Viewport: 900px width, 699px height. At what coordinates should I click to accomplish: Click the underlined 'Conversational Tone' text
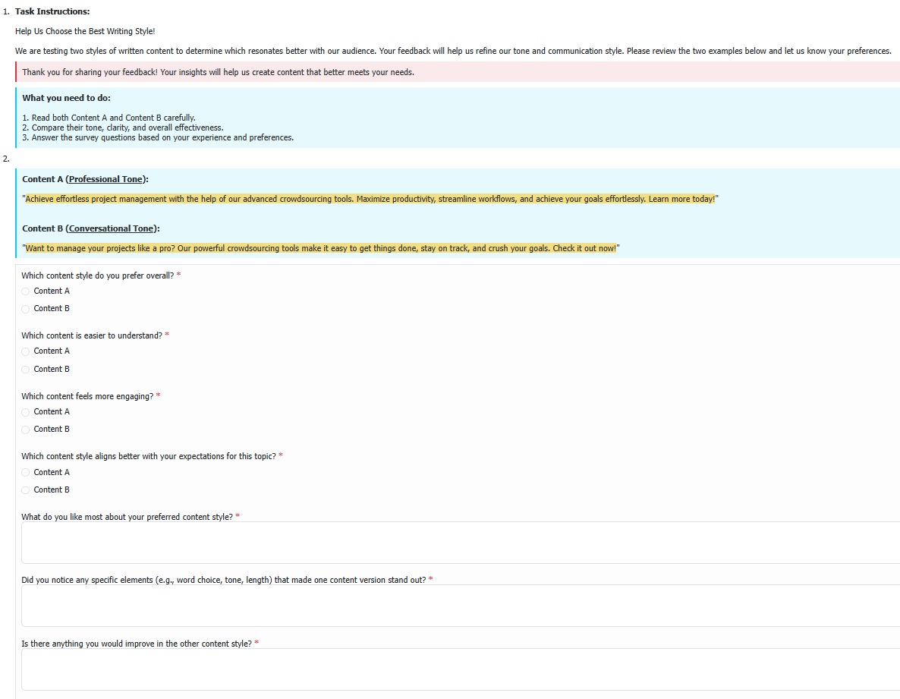112,228
